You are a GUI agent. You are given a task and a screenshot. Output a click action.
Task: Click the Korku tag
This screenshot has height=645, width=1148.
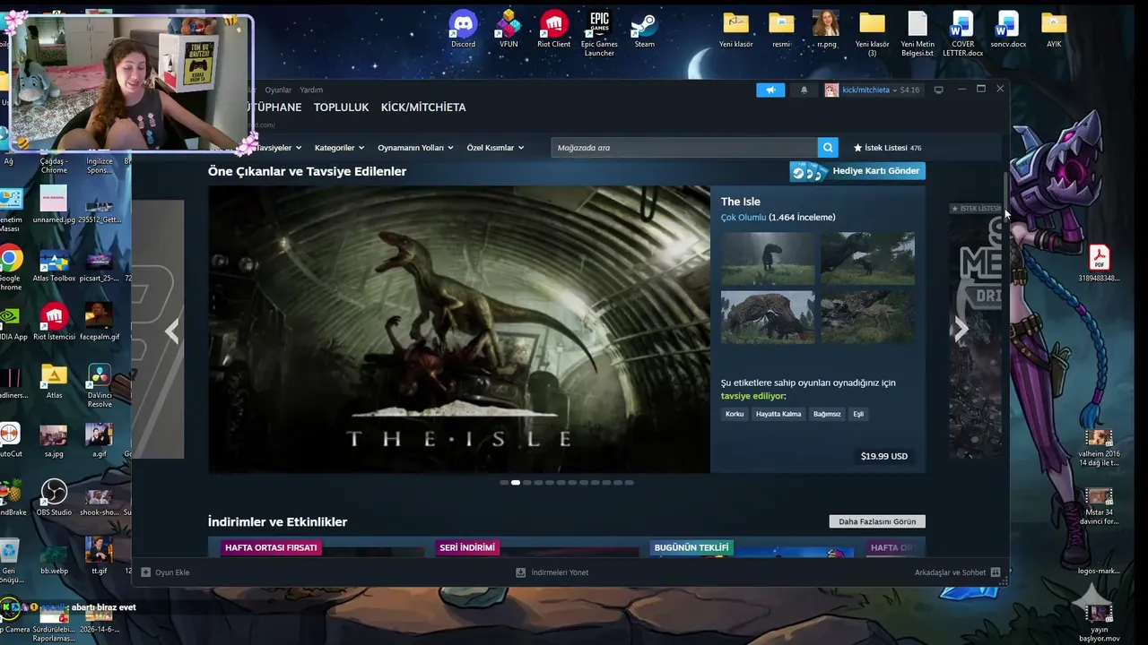pyautogui.click(x=735, y=414)
